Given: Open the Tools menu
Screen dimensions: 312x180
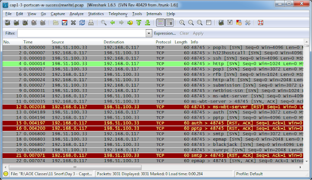Looking at the screenshot, I should coord(137,14).
